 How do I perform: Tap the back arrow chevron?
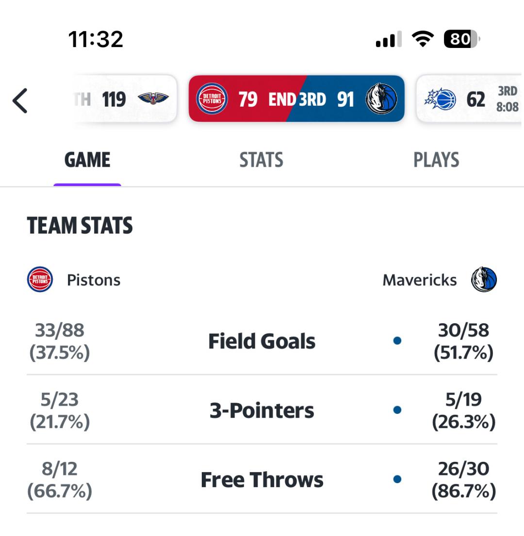click(20, 100)
